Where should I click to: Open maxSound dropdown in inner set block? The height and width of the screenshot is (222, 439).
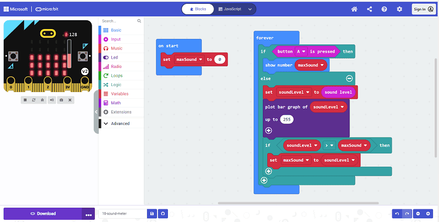click(x=296, y=160)
